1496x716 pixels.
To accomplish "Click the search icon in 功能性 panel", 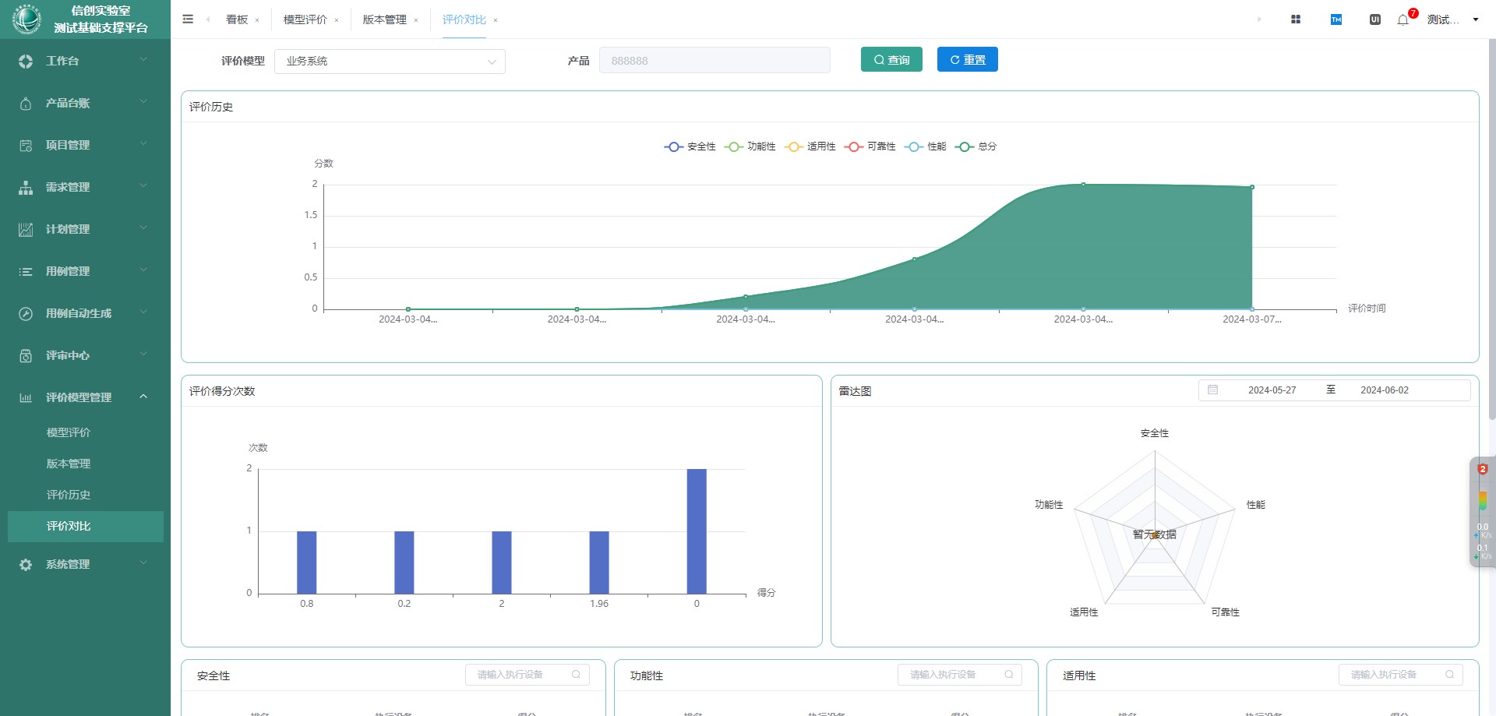I will pyautogui.click(x=1009, y=675).
